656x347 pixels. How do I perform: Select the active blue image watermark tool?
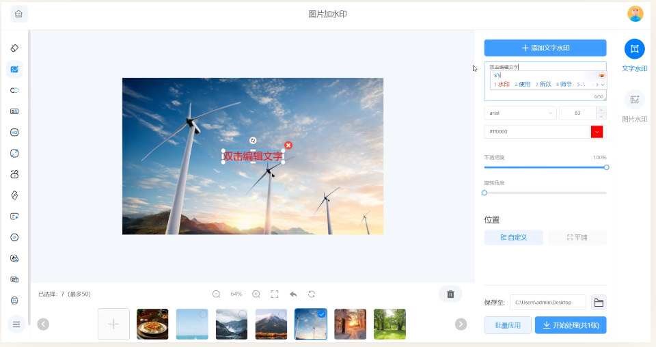14,70
